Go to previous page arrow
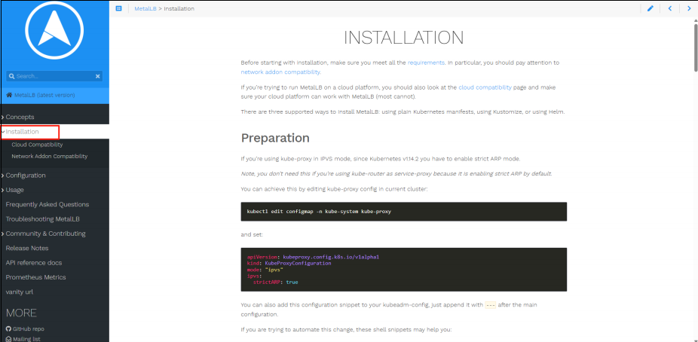 point(669,8)
